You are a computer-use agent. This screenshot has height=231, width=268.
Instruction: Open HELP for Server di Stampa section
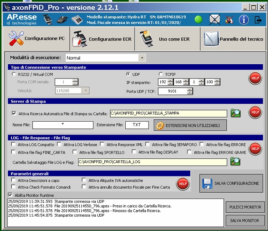click(x=255, y=112)
